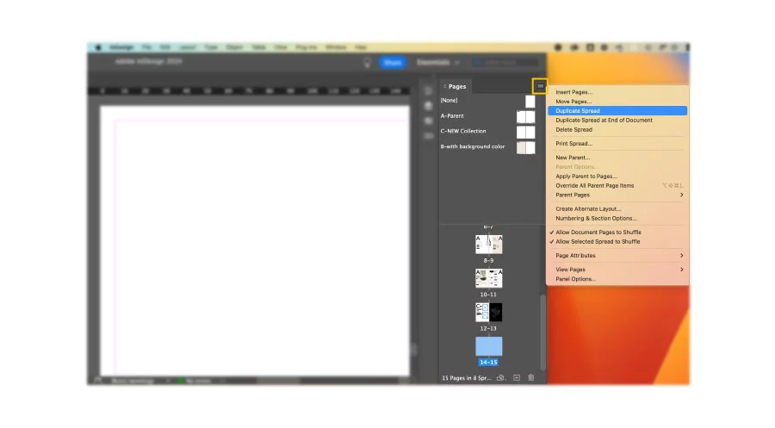Open the File menu in the menu bar

point(146,47)
